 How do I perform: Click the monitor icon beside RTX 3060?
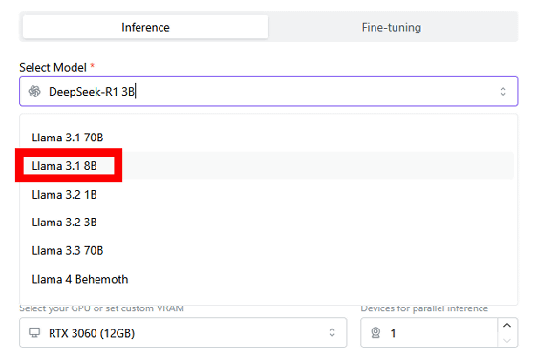point(34,332)
